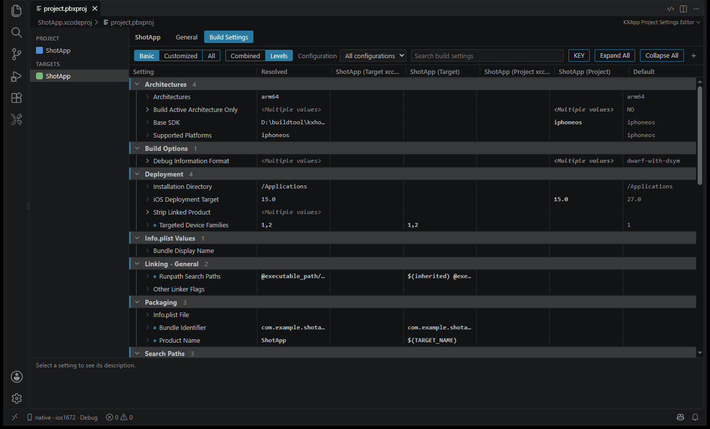Select Runpath Search Paths setting
Screen dimensions: 710x429
click(190, 276)
